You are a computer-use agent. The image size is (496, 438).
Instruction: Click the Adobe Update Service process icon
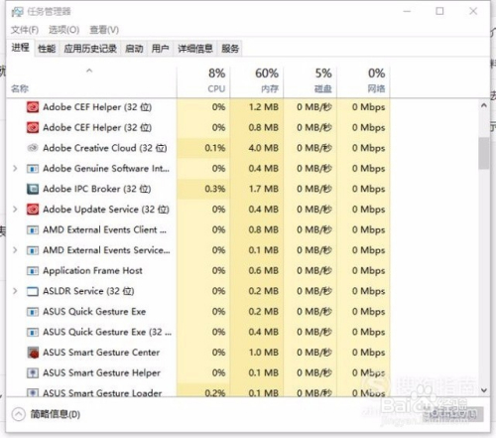click(33, 210)
